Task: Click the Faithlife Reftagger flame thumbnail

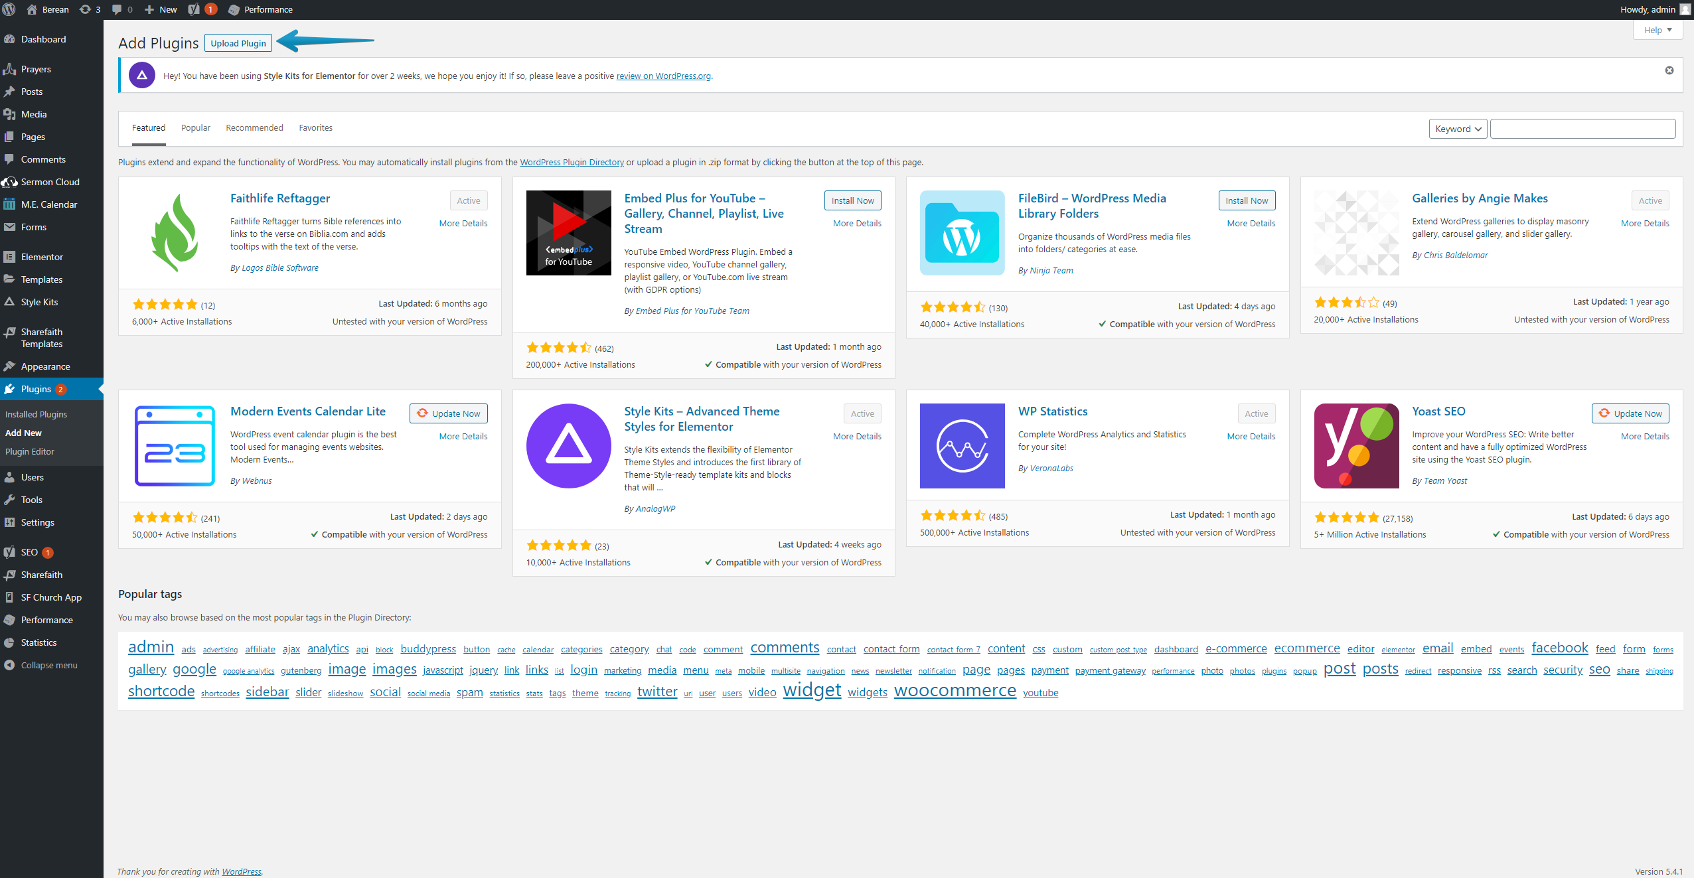Action: coord(175,233)
